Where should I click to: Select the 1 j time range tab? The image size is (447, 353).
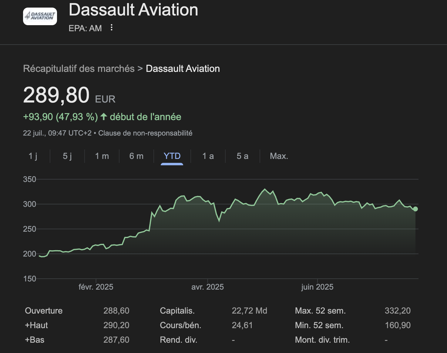pyautogui.click(x=33, y=156)
